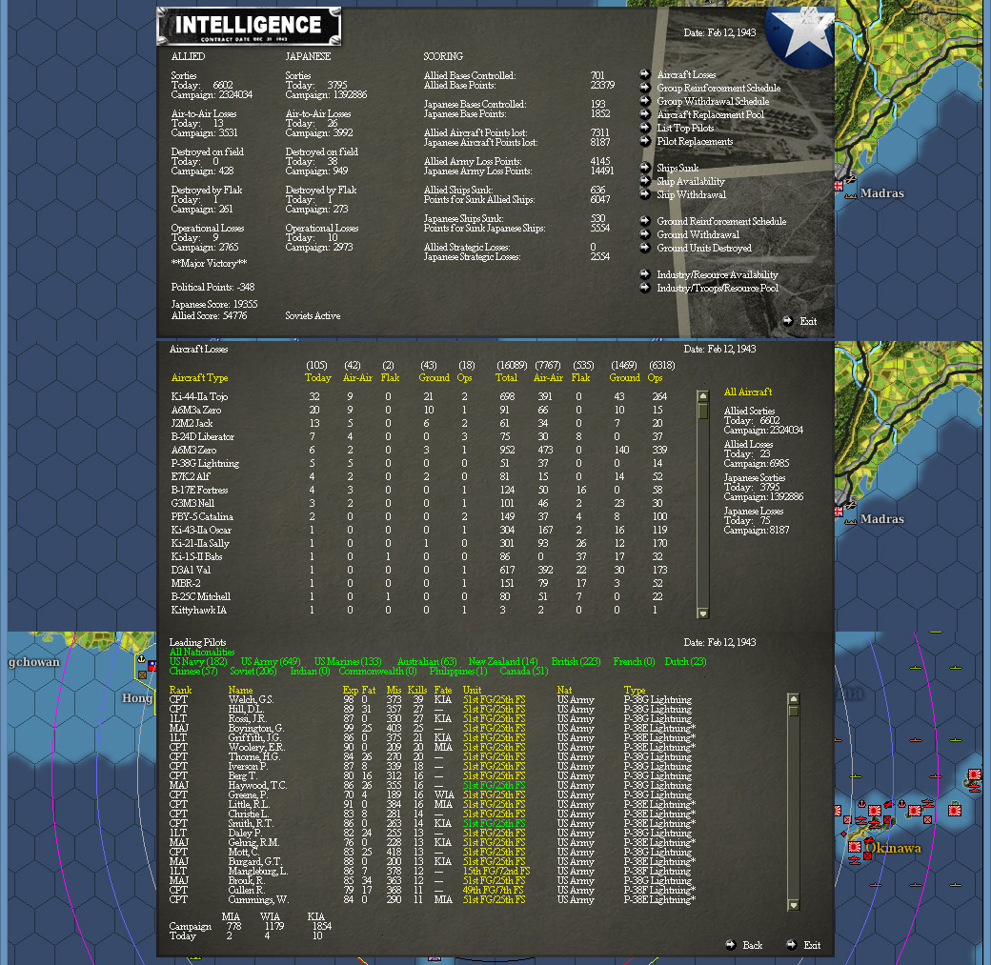Sort aircraft losses by Today column

(x=317, y=377)
